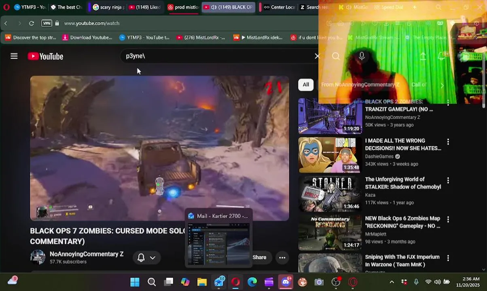Click MrMaplett channel name

[x=376, y=234]
